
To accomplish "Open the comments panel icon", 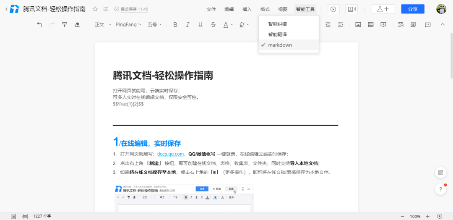I will [428, 25].
